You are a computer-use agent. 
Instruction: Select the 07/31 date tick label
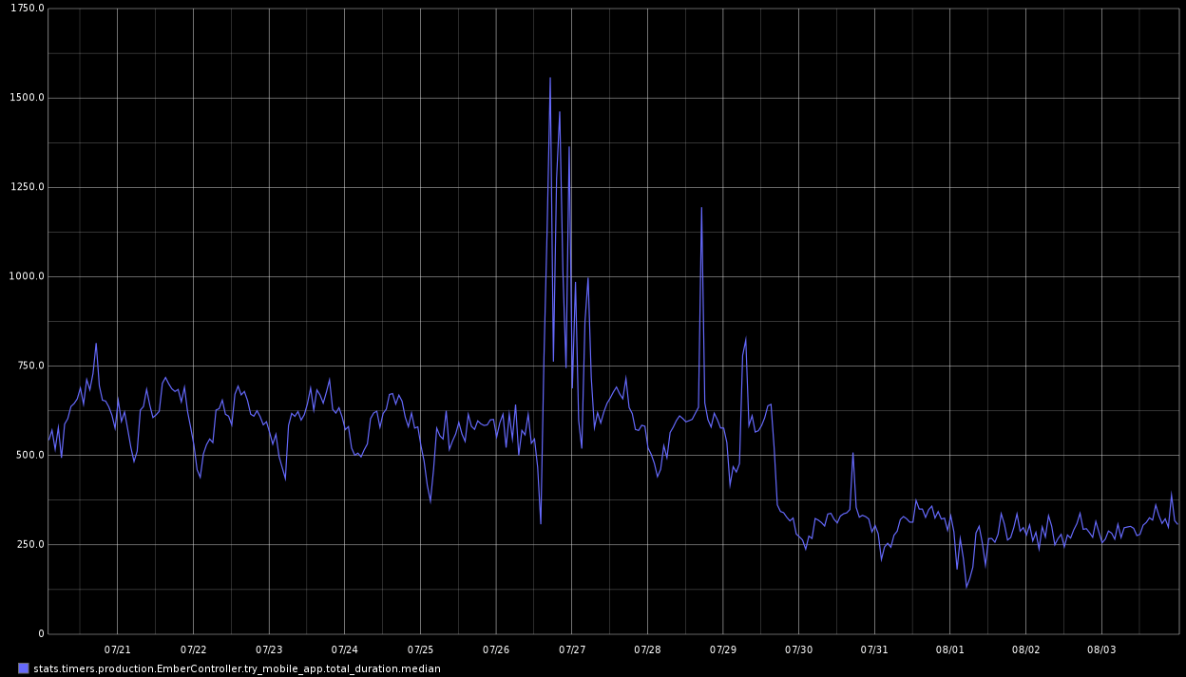(874, 649)
